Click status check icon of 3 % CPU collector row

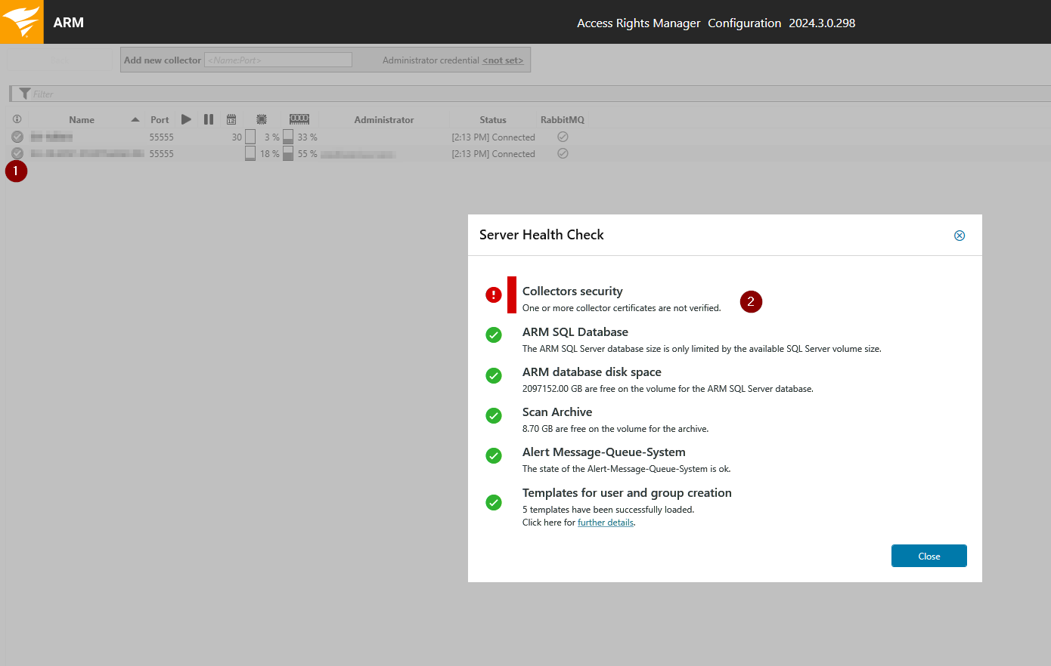(17, 137)
